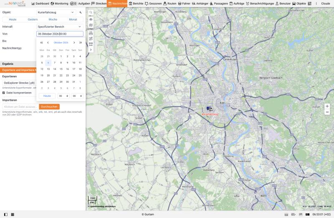Viewport: 334px width, 218px height.
Task: Click the calendar Heute button
Action: click(47, 96)
